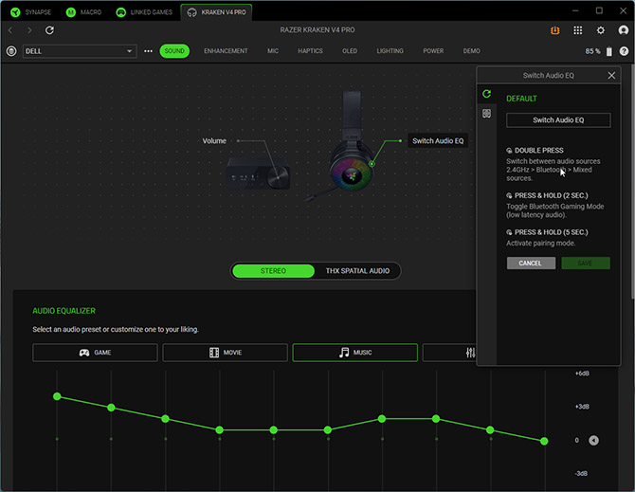Enable STEREO mode
The height and width of the screenshot is (492, 635).
click(273, 271)
